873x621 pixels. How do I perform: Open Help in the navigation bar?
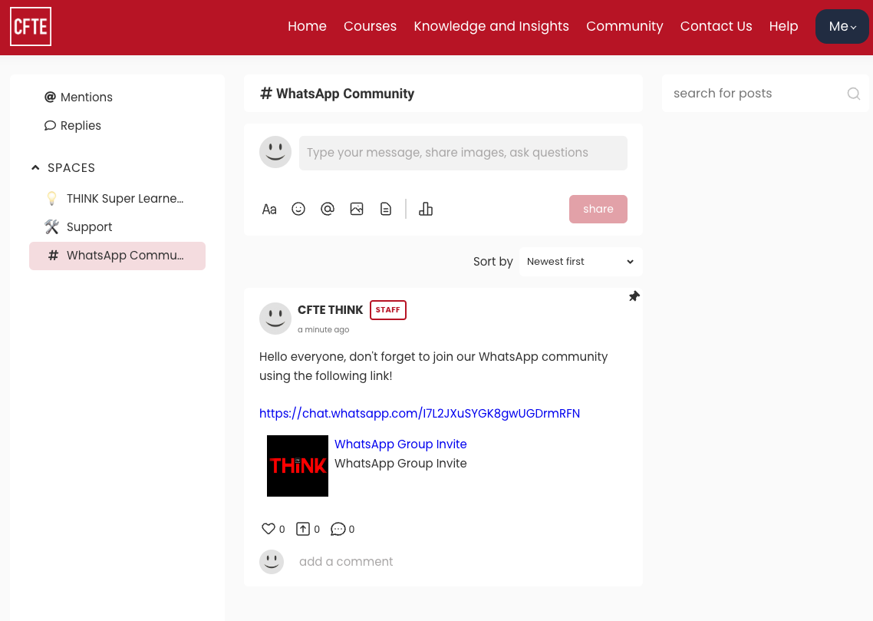pos(783,26)
